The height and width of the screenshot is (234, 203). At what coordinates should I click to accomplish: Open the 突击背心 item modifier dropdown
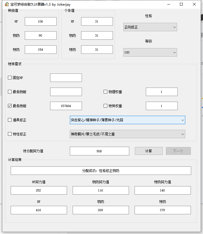[x=127, y=120]
